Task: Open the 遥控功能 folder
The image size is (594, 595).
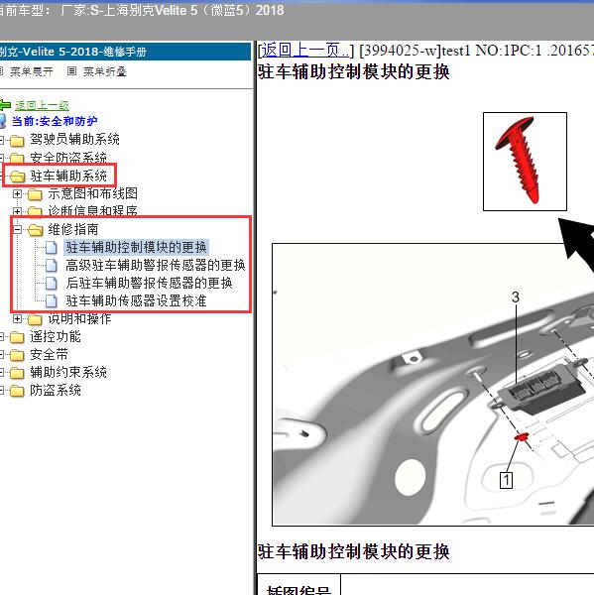Action: (x=56, y=336)
